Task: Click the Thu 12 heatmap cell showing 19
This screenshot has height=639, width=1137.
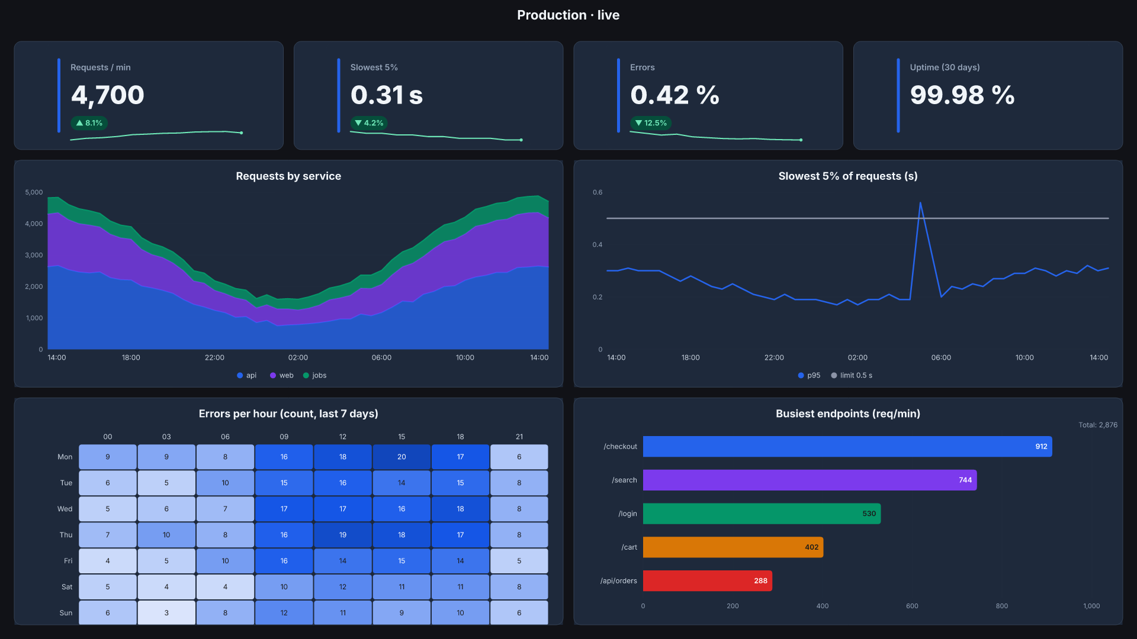Action: (343, 535)
